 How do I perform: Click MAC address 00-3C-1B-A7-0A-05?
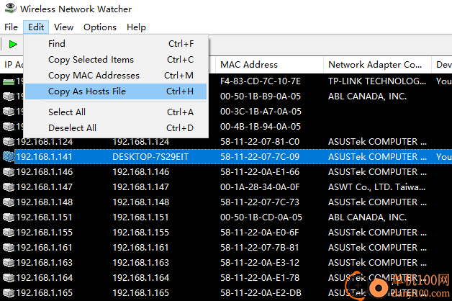[x=261, y=112]
